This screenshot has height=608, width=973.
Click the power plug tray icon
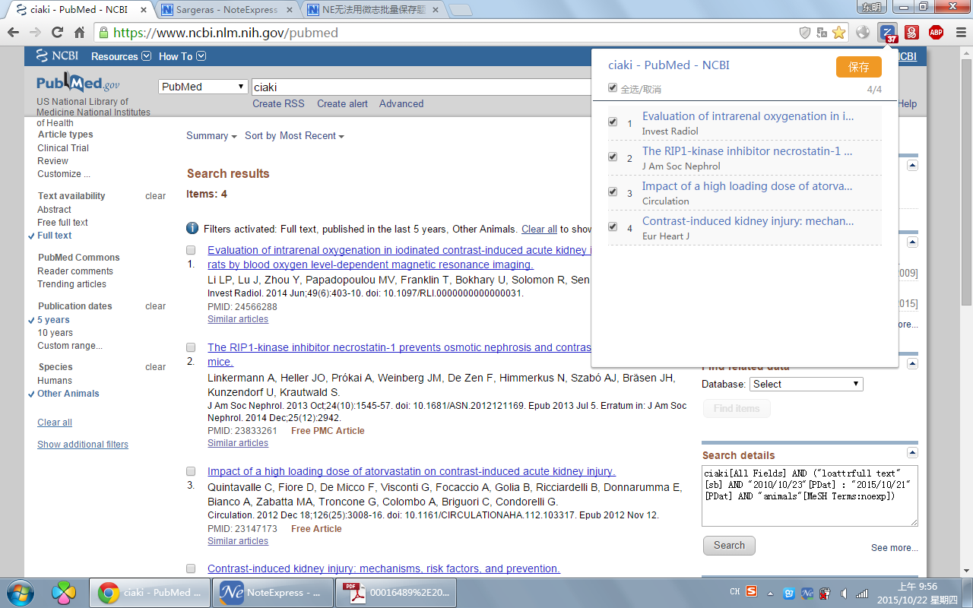tap(826, 593)
